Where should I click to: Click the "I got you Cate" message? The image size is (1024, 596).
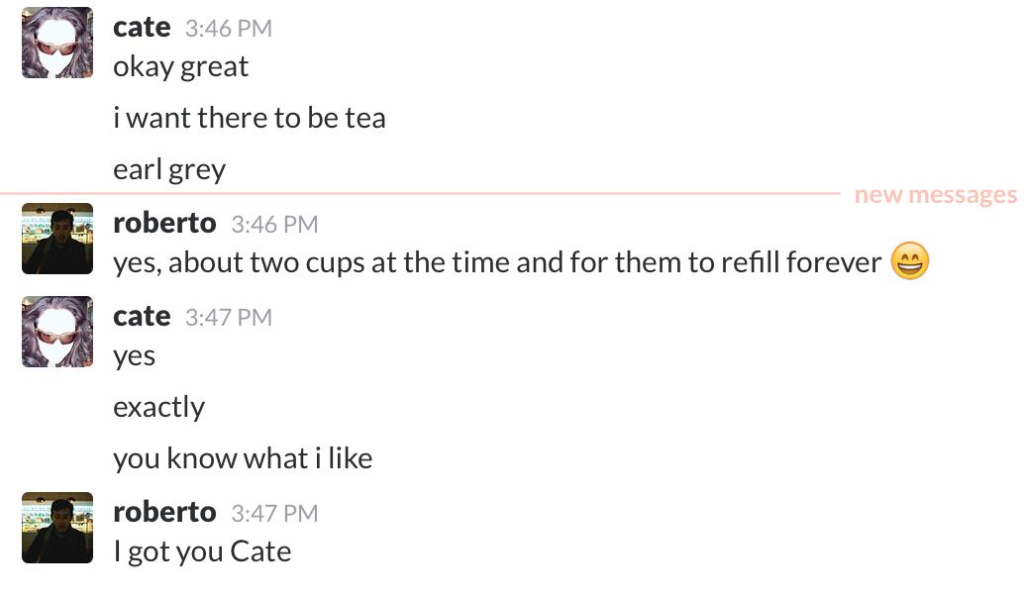pos(202,551)
